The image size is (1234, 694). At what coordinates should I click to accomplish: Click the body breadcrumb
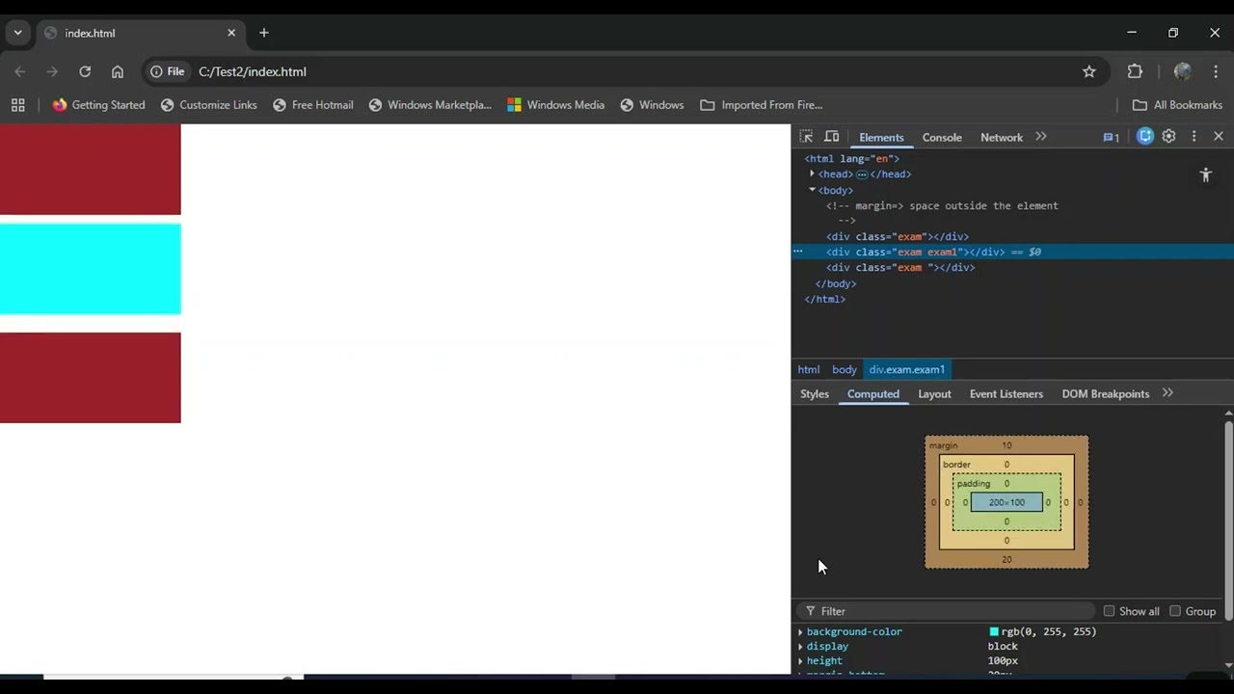click(x=845, y=369)
